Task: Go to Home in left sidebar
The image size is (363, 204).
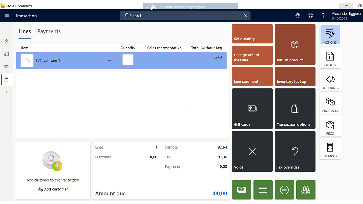Action: (7, 41)
